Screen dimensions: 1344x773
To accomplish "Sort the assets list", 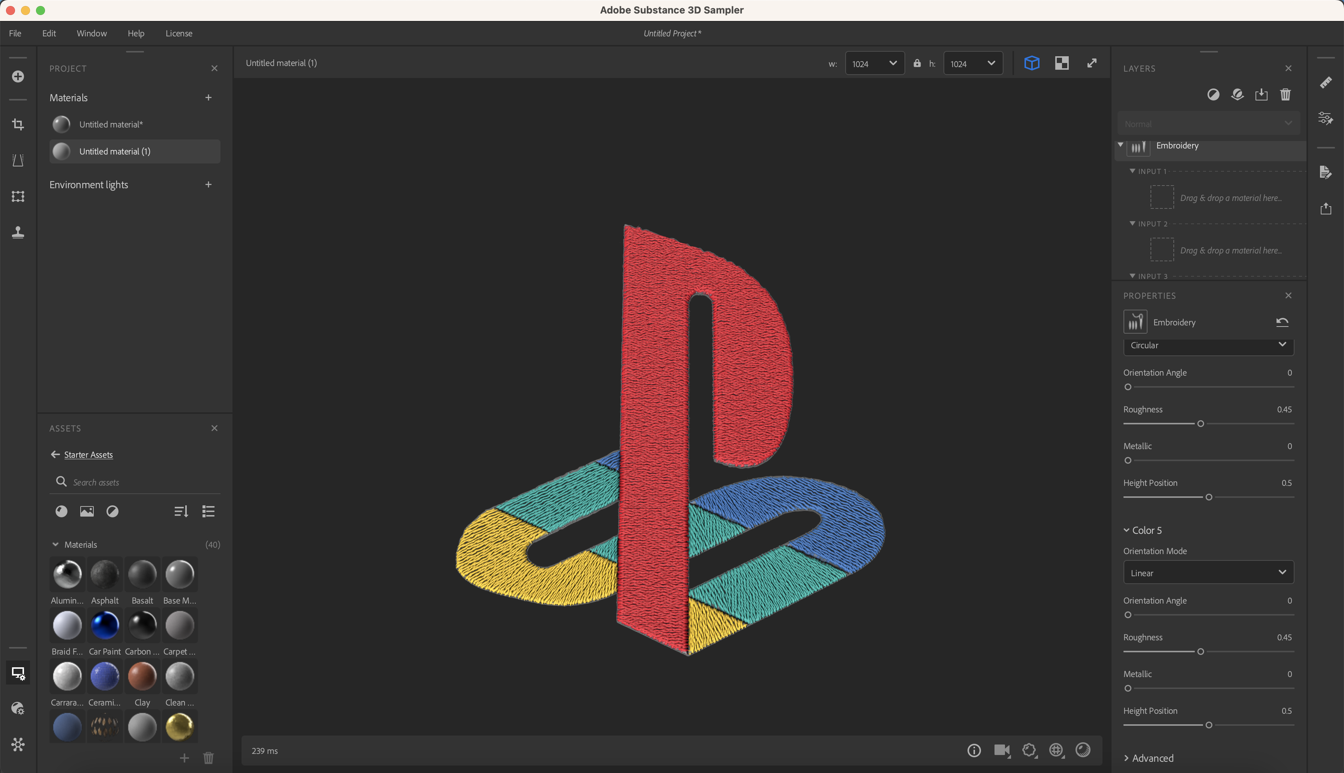I will tap(181, 511).
